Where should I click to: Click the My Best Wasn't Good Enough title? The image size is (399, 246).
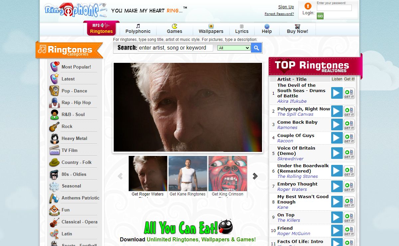click(303, 199)
